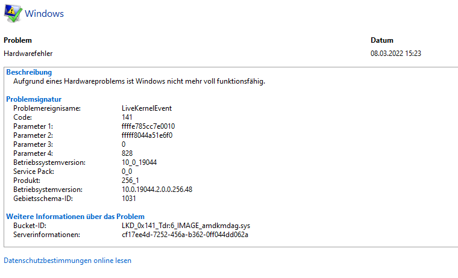This screenshot has width=458, height=278.
Task: Click the Parameter 3: label
Action: pyautogui.click(x=33, y=144)
